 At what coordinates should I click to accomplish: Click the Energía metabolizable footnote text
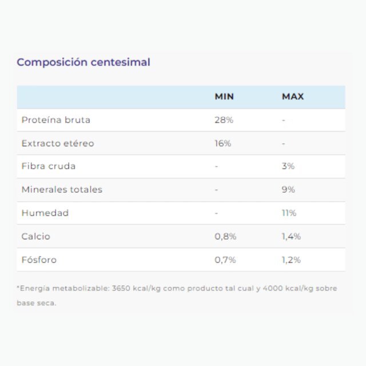tap(177, 296)
